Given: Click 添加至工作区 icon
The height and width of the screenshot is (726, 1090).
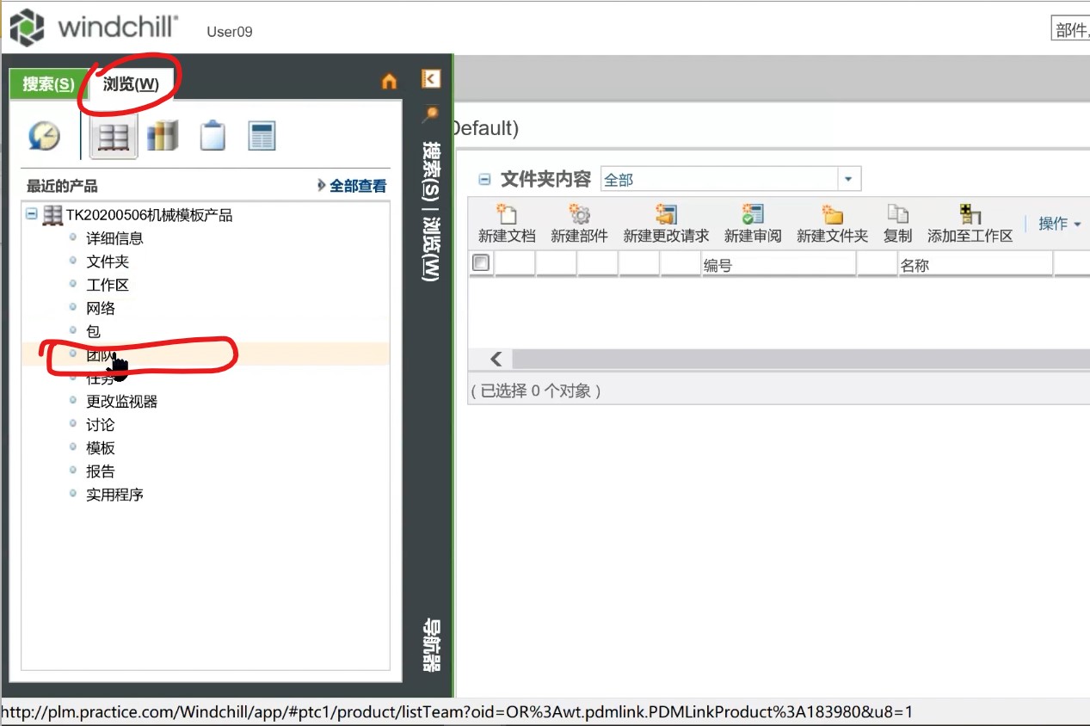Looking at the screenshot, I should tap(970, 213).
